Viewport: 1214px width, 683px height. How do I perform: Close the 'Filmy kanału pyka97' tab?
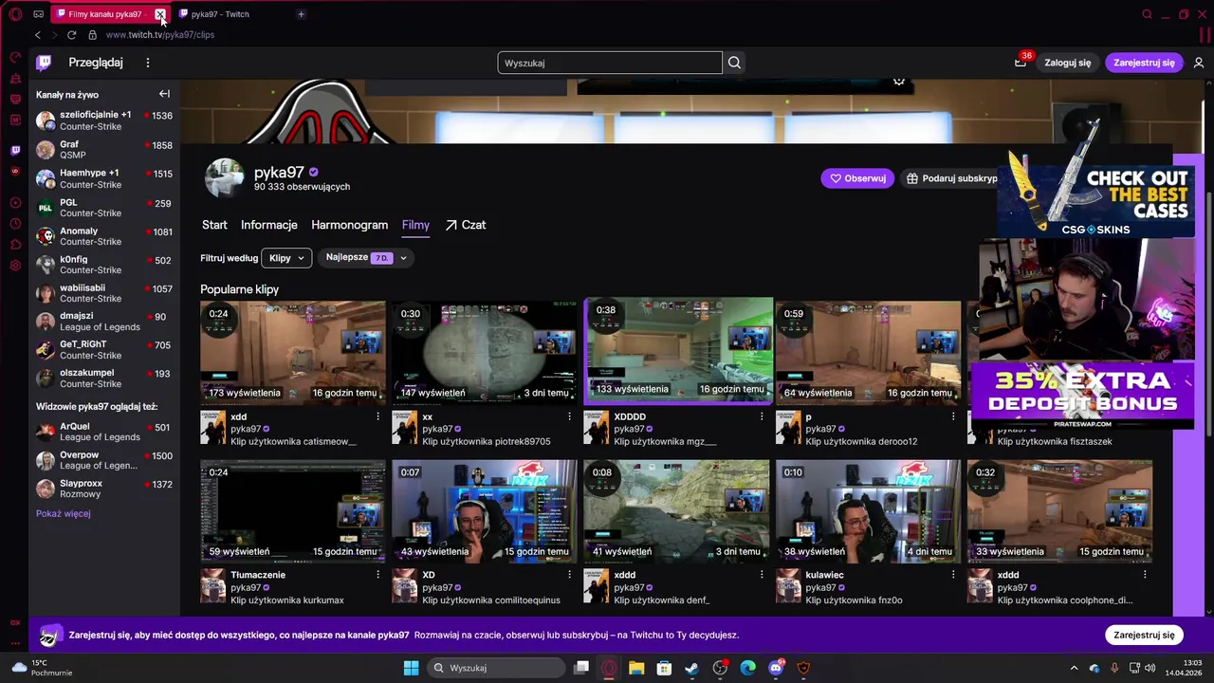click(x=160, y=14)
